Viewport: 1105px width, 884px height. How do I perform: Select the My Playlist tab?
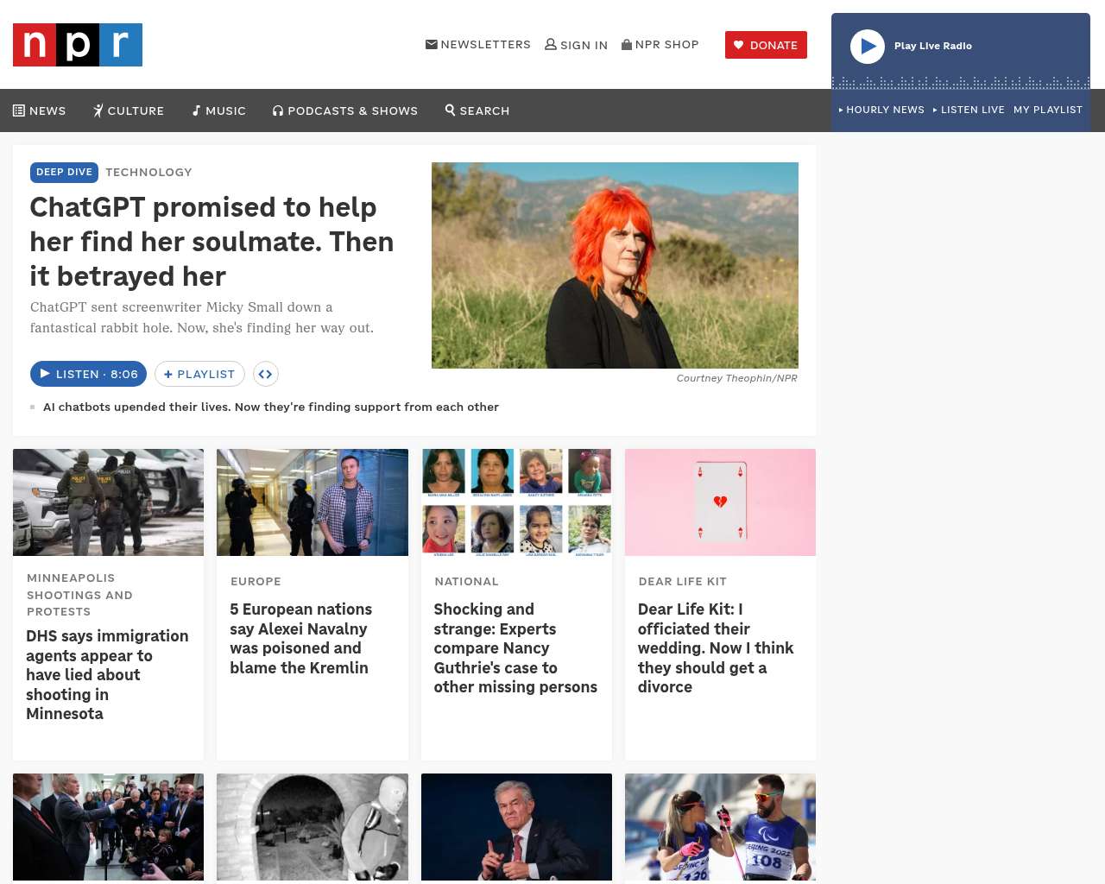pos(1048,110)
